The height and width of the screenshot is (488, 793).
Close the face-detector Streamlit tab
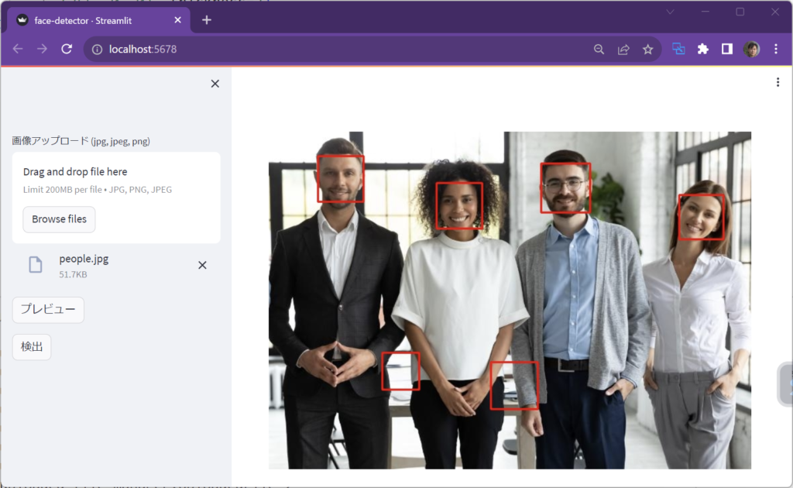click(x=177, y=20)
